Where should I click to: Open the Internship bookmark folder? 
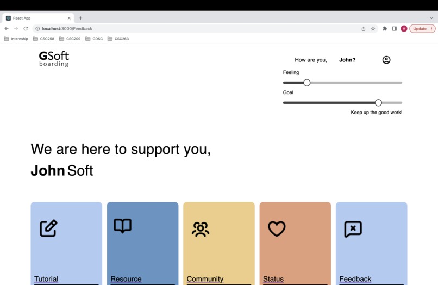point(16,39)
